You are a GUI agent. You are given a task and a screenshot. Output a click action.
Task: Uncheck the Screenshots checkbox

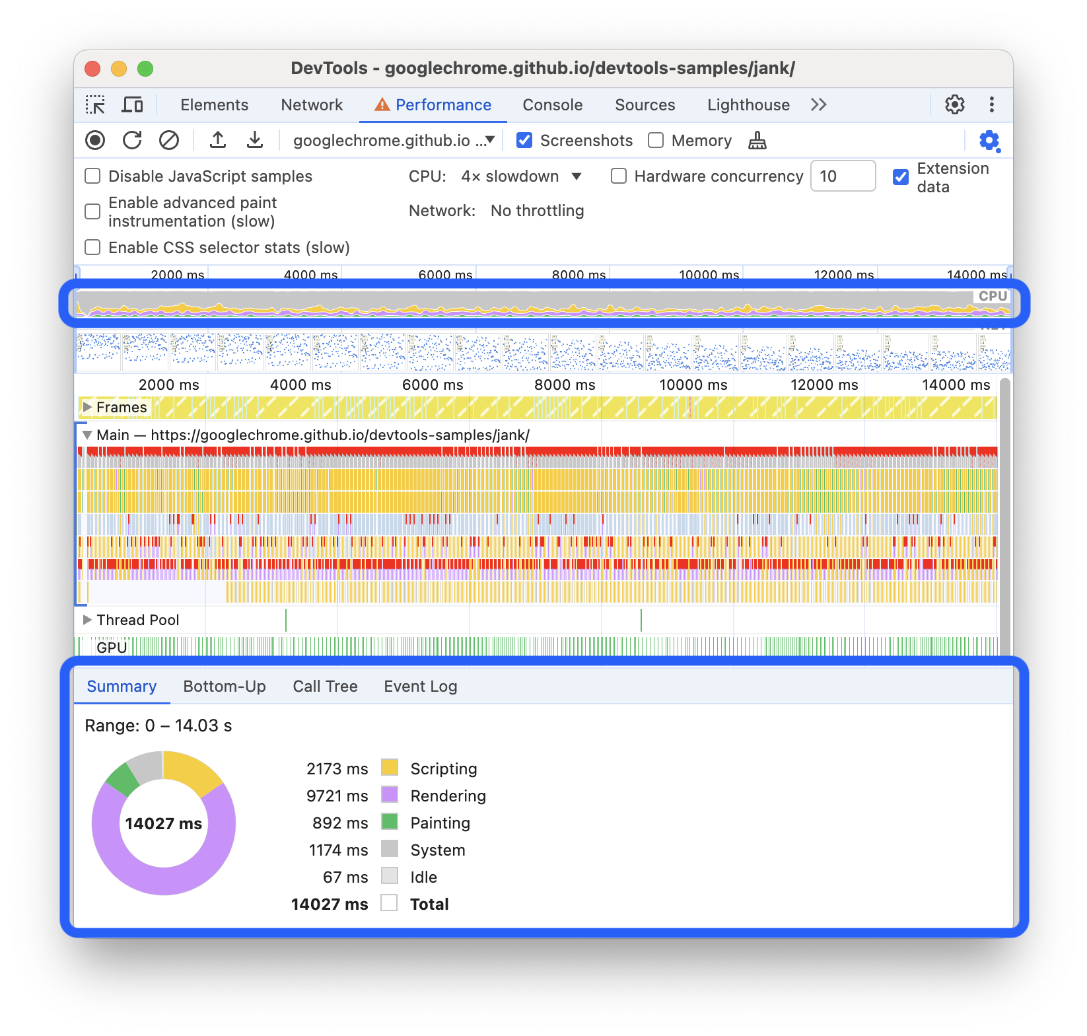[524, 140]
